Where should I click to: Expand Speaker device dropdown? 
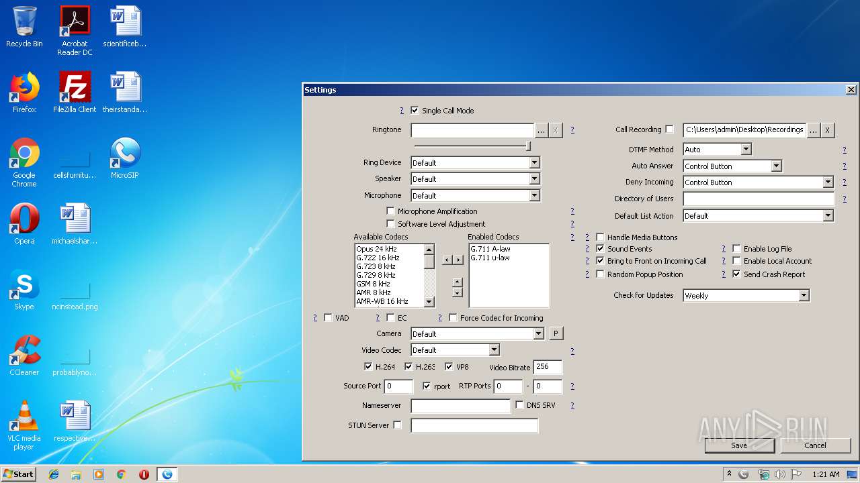pyautogui.click(x=534, y=178)
